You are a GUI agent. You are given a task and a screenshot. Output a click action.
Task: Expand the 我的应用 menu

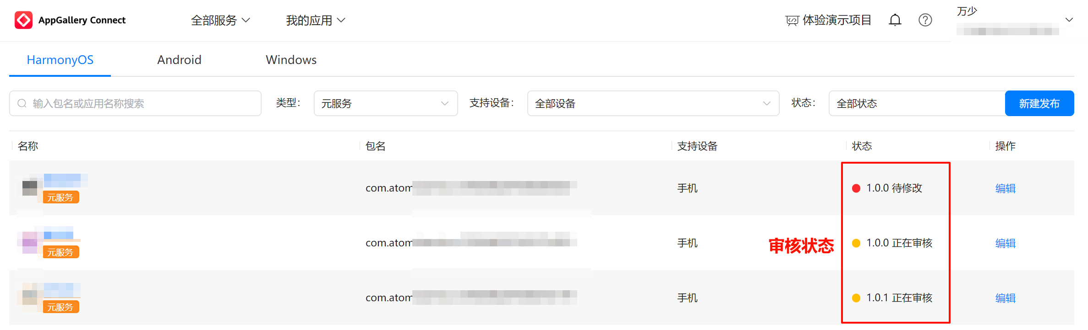pyautogui.click(x=316, y=21)
